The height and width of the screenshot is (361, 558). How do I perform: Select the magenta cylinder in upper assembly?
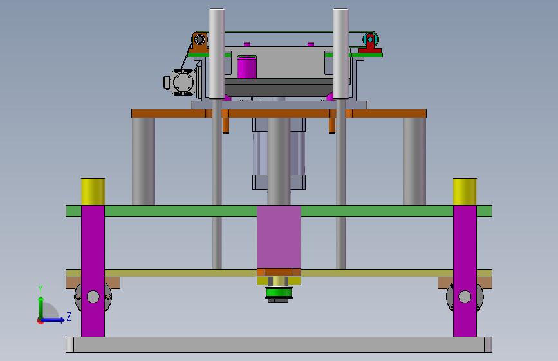pos(246,67)
